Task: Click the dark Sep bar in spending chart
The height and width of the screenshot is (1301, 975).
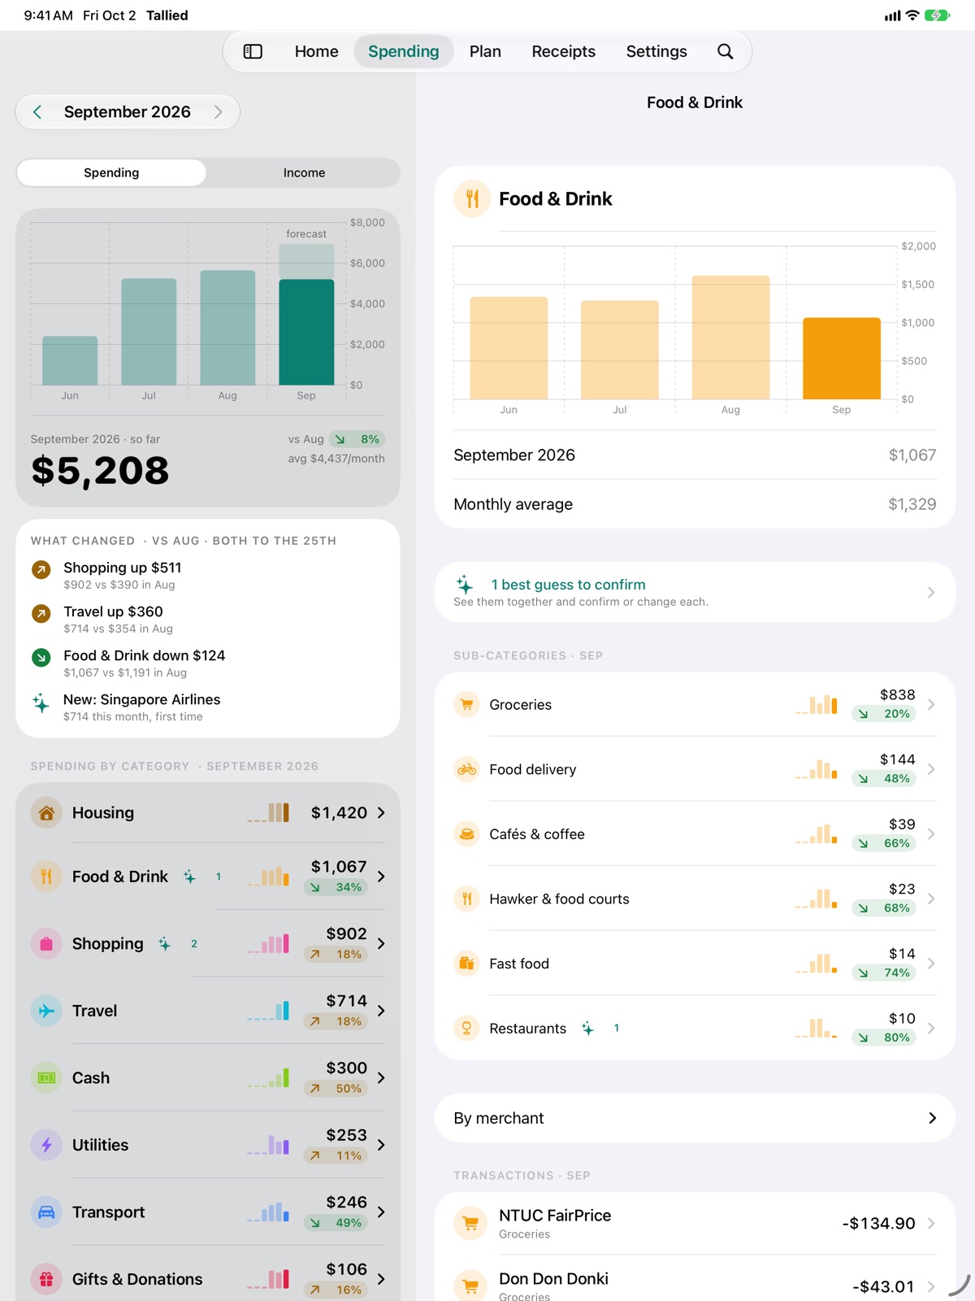Action: 306,332
